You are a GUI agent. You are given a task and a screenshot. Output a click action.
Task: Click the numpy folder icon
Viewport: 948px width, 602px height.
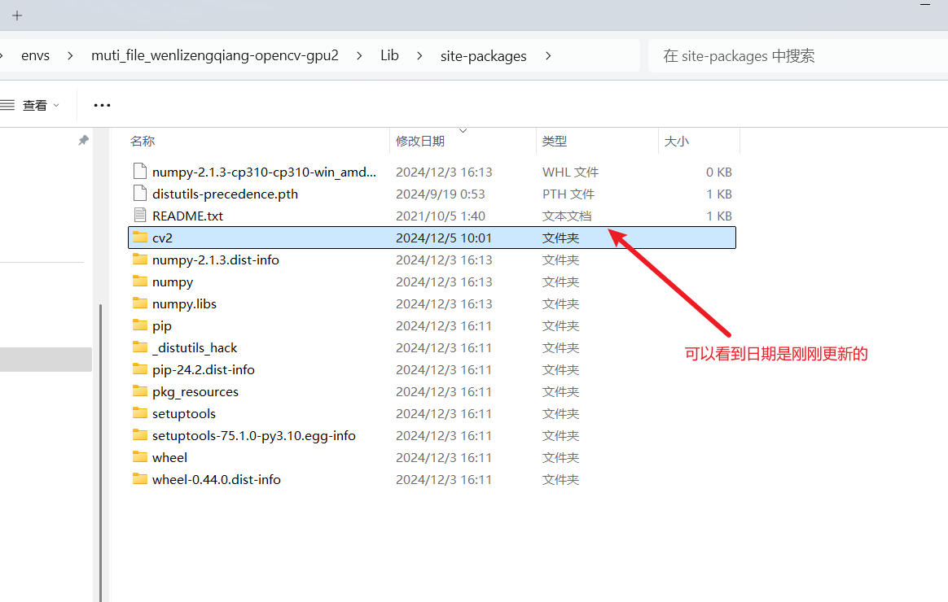pos(140,281)
